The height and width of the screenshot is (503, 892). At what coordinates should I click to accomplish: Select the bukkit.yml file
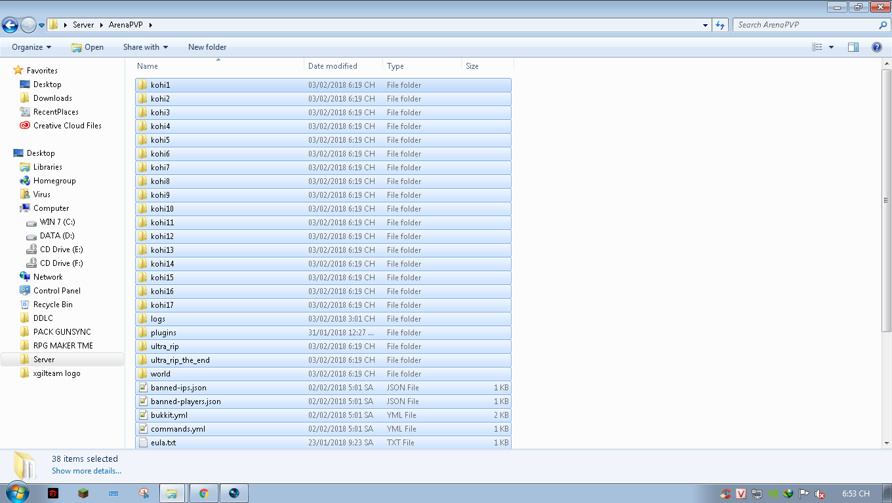[x=323, y=415]
